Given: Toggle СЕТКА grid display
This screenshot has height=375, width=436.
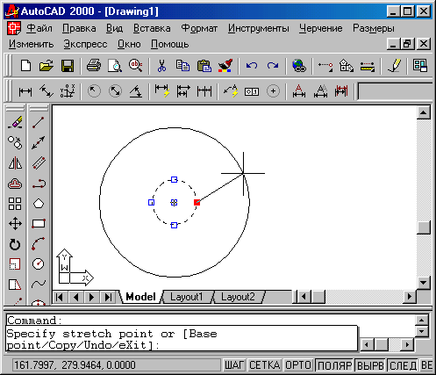Looking at the screenshot, I should [x=265, y=365].
